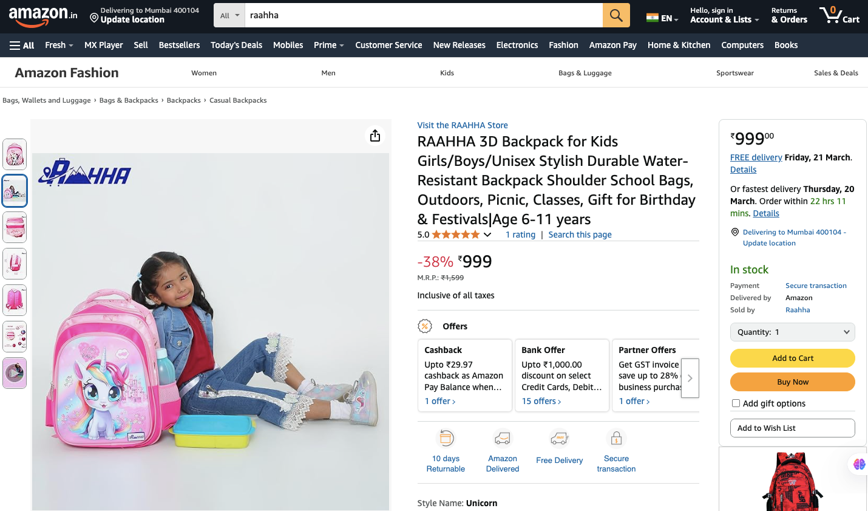The image size is (868, 511).
Task: Click the Amazon Delivered icon
Action: (503, 438)
